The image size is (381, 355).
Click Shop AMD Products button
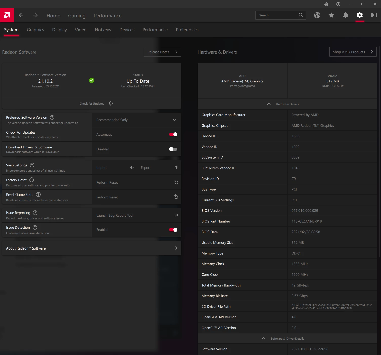coord(353,52)
